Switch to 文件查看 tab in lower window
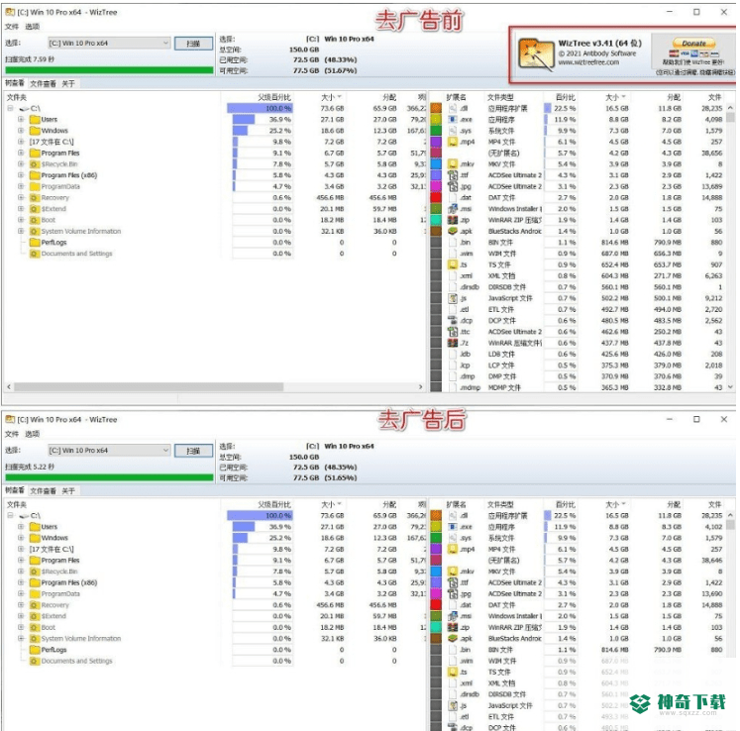 [x=43, y=490]
